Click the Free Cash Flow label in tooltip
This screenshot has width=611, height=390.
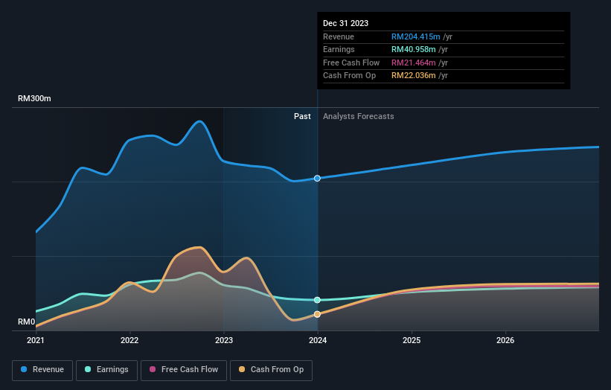pos(351,63)
